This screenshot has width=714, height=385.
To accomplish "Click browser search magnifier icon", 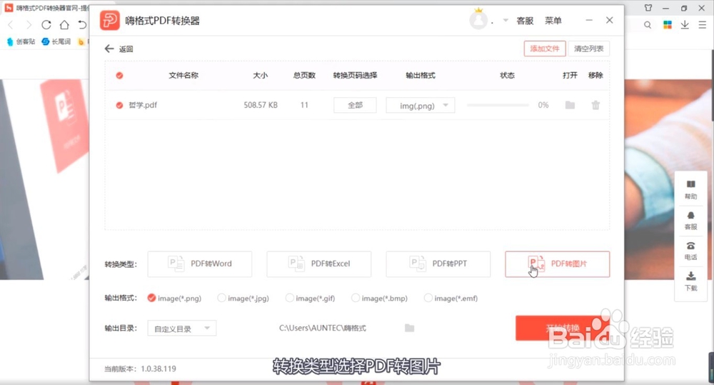I will click(x=647, y=25).
